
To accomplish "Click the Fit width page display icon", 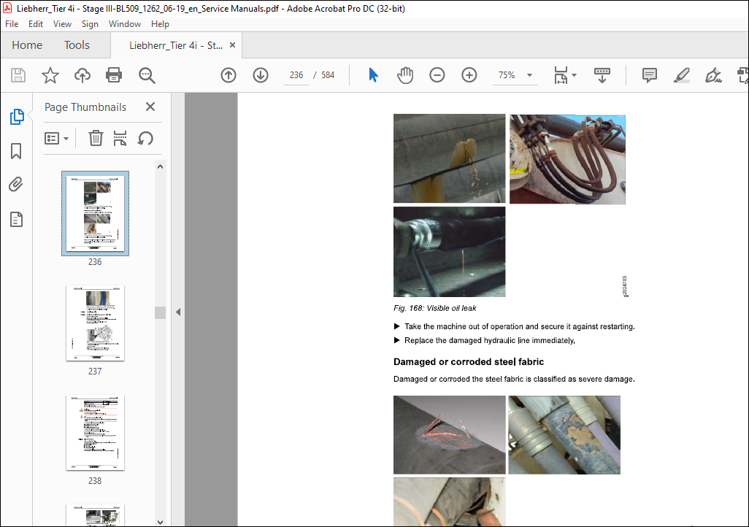I will [561, 75].
